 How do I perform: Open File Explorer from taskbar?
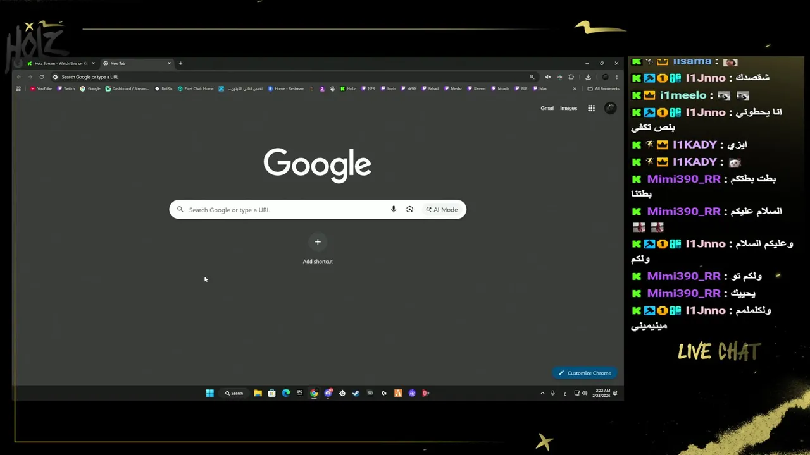tap(258, 393)
